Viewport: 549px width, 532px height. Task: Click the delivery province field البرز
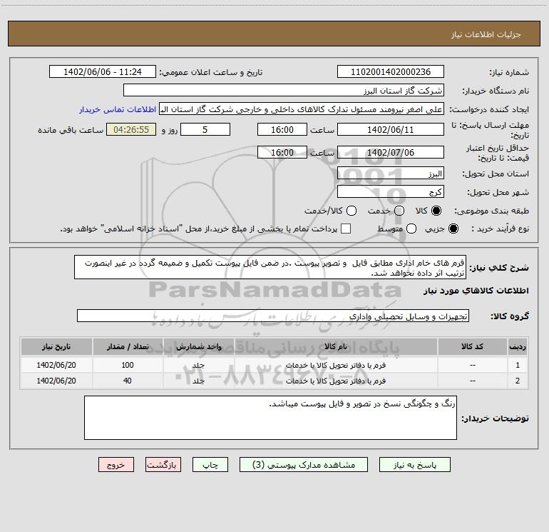click(x=391, y=174)
